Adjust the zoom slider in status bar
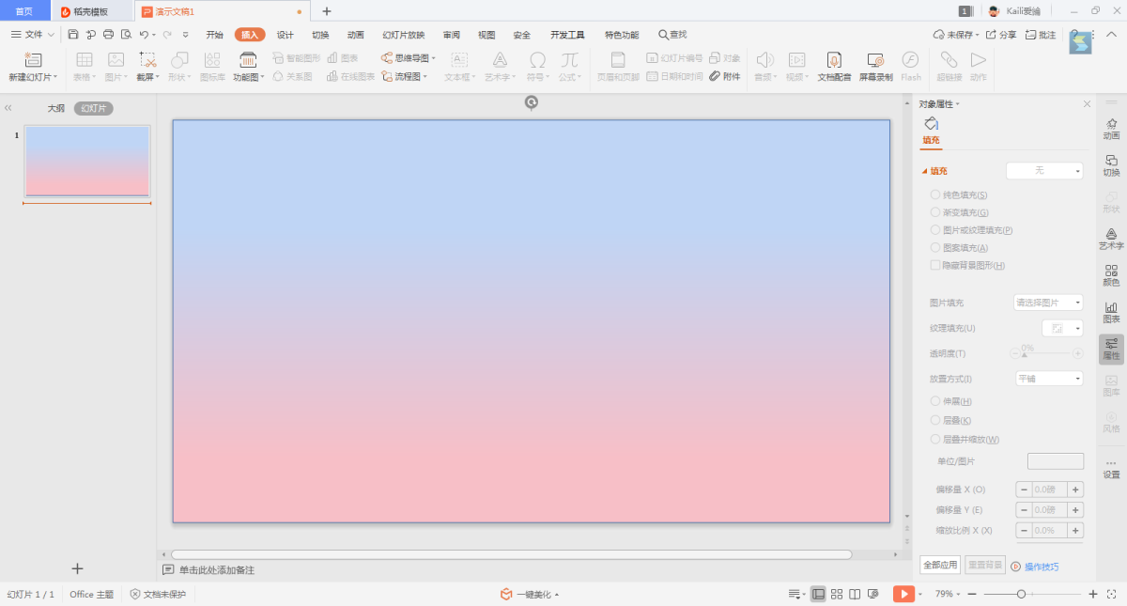Image resolution: width=1127 pixels, height=606 pixels. click(1021, 594)
